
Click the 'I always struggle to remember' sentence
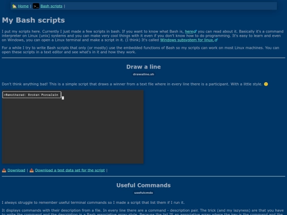[x=93, y=203]
